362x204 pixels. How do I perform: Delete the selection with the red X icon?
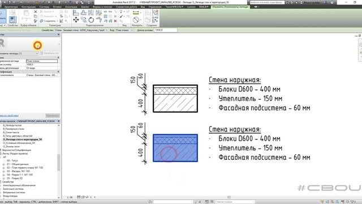tap(115, 21)
